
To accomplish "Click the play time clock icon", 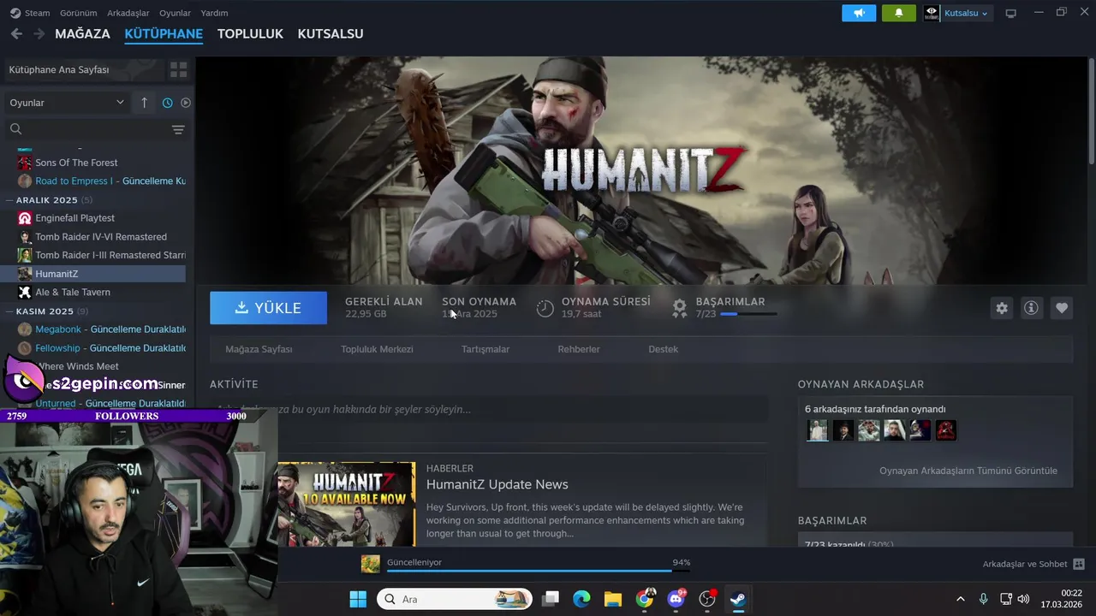I will (545, 308).
